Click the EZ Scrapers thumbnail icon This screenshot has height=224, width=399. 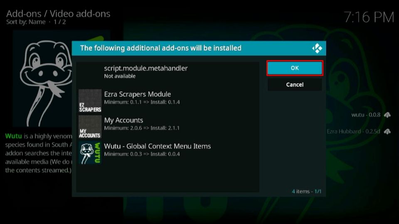(x=90, y=101)
